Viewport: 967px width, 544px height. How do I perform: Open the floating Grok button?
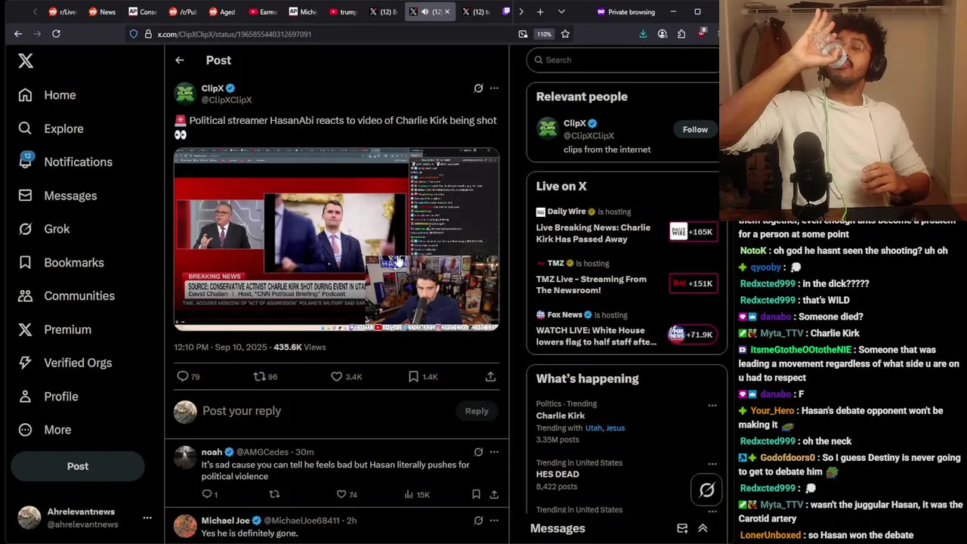tap(706, 490)
